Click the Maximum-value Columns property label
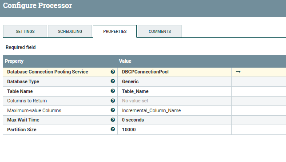The width and height of the screenshot is (286, 162). point(34,110)
